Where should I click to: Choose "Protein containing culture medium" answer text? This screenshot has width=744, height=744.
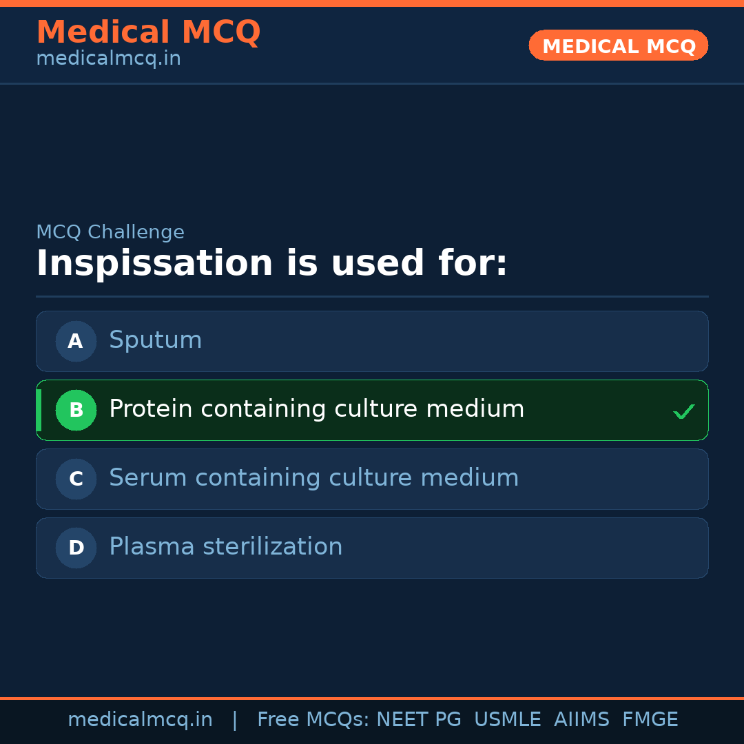coord(316,409)
